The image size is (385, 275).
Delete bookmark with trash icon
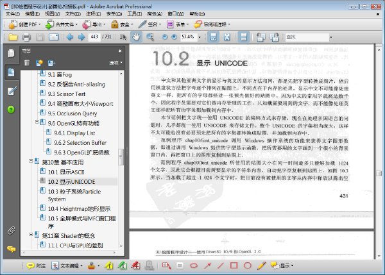pyautogui.click(x=27, y=63)
